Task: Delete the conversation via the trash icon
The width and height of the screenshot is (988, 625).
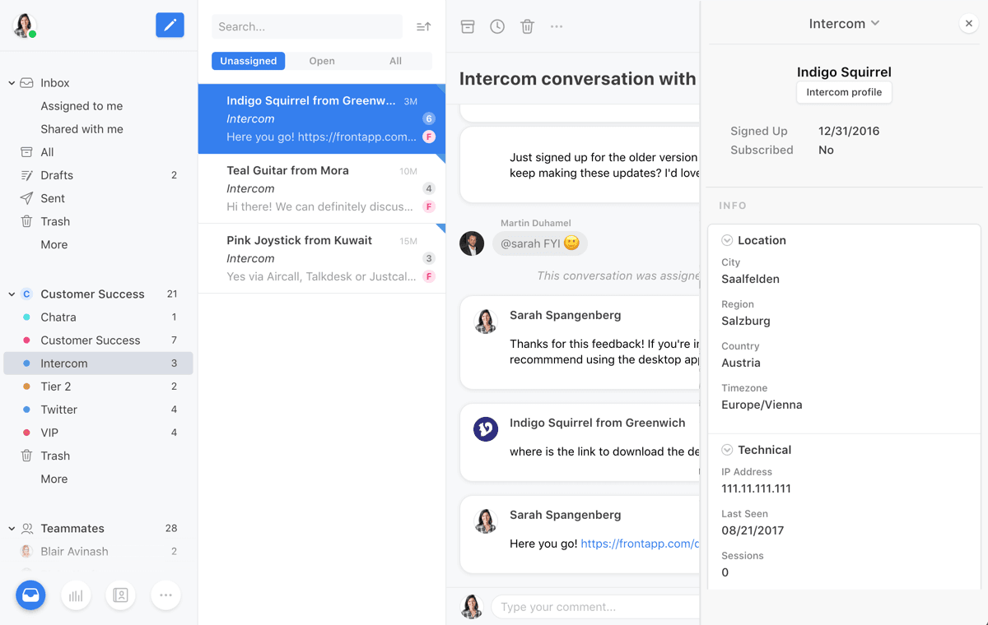Action: click(x=527, y=26)
